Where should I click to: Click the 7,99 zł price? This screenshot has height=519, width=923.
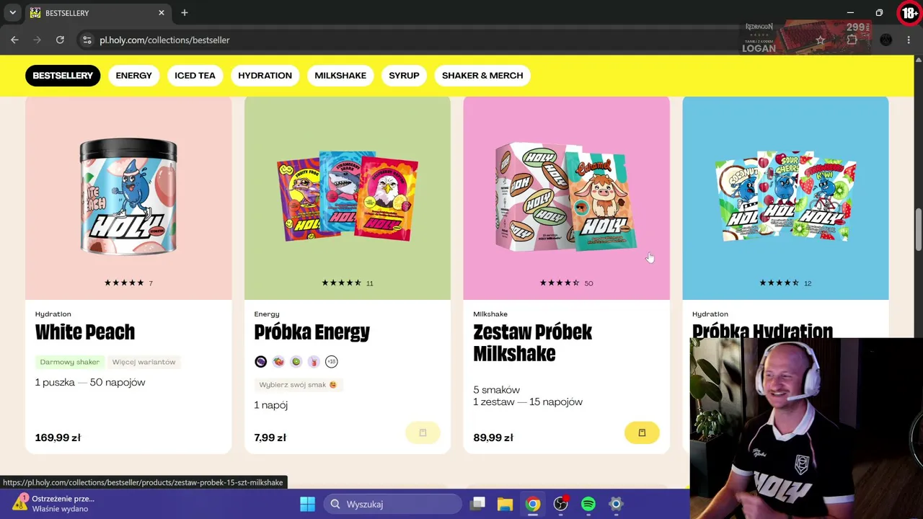coord(270,438)
